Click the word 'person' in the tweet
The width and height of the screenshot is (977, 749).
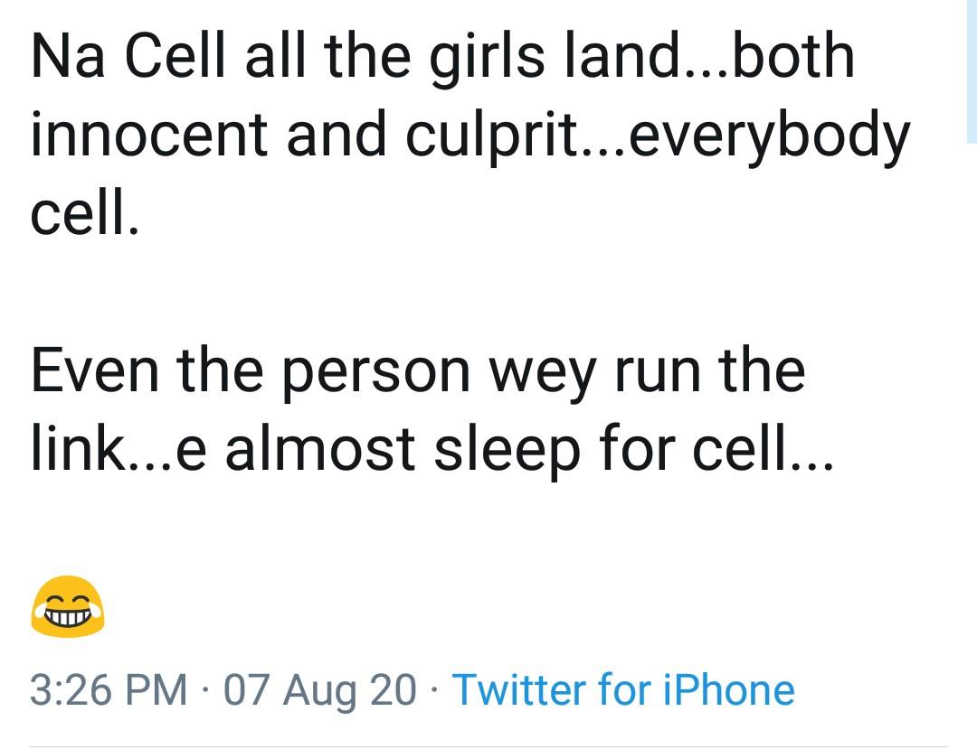click(x=383, y=369)
